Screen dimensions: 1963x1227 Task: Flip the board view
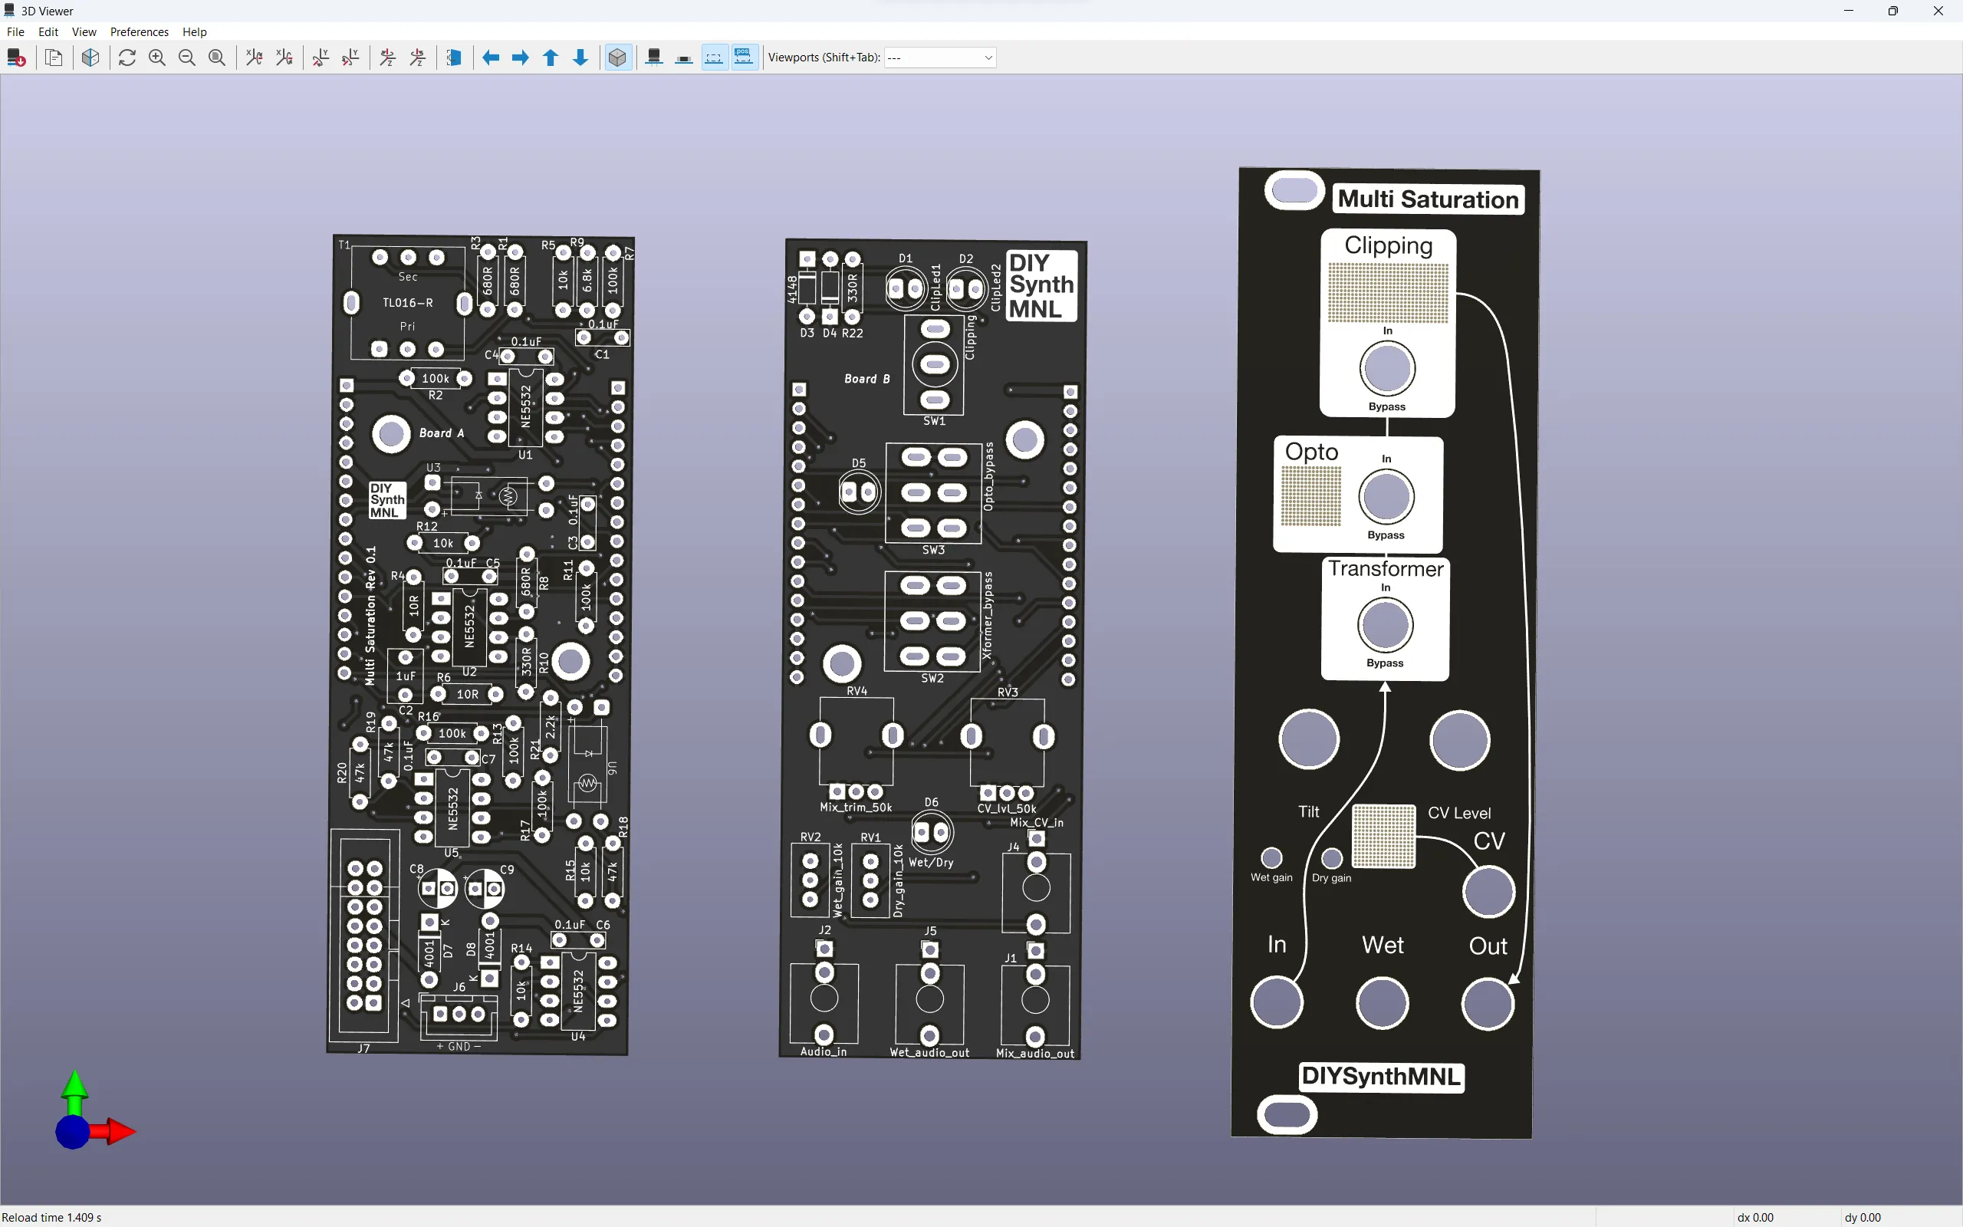tap(454, 58)
